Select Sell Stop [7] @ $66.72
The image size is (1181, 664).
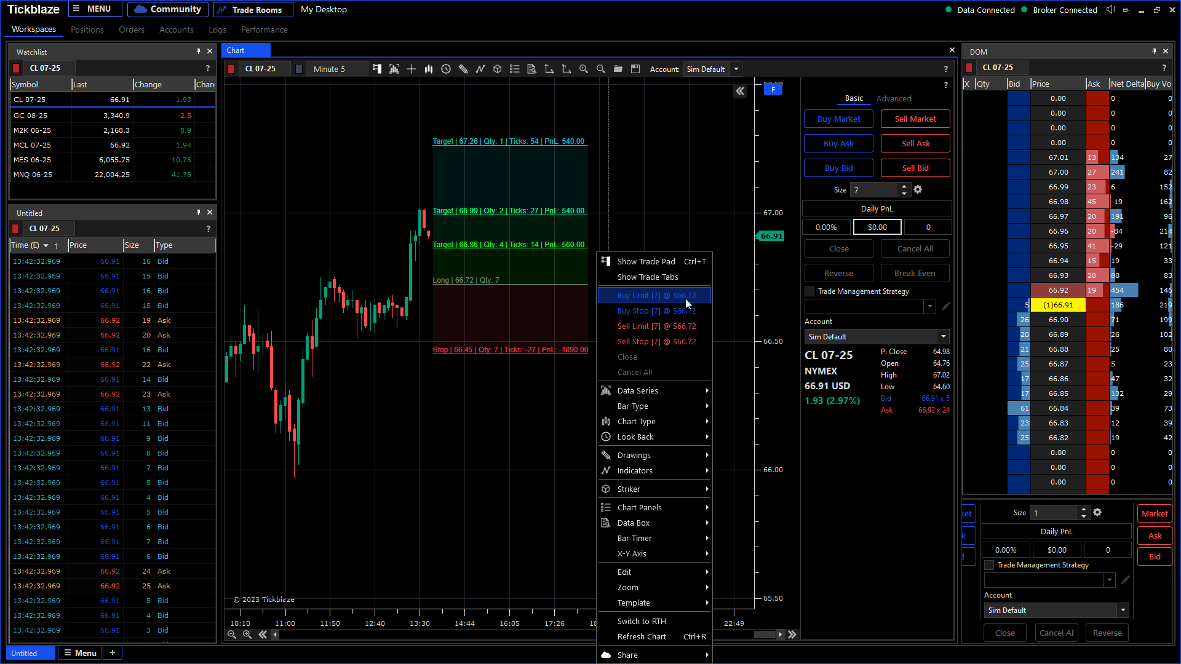[x=654, y=342]
